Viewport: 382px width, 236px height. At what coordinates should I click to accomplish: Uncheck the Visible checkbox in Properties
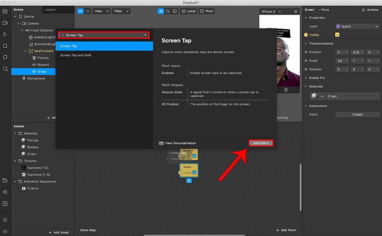point(337,35)
